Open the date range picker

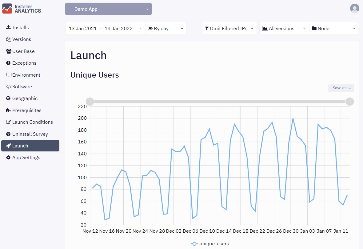pyautogui.click(x=105, y=29)
